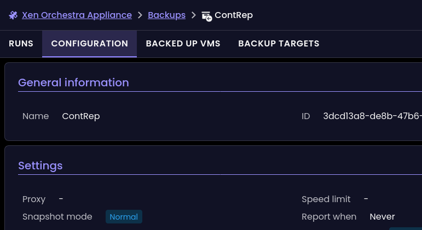
Task: Click the Snapshot mode label
Action: pyautogui.click(x=57, y=217)
